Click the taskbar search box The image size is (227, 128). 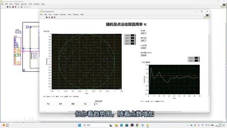95,125
